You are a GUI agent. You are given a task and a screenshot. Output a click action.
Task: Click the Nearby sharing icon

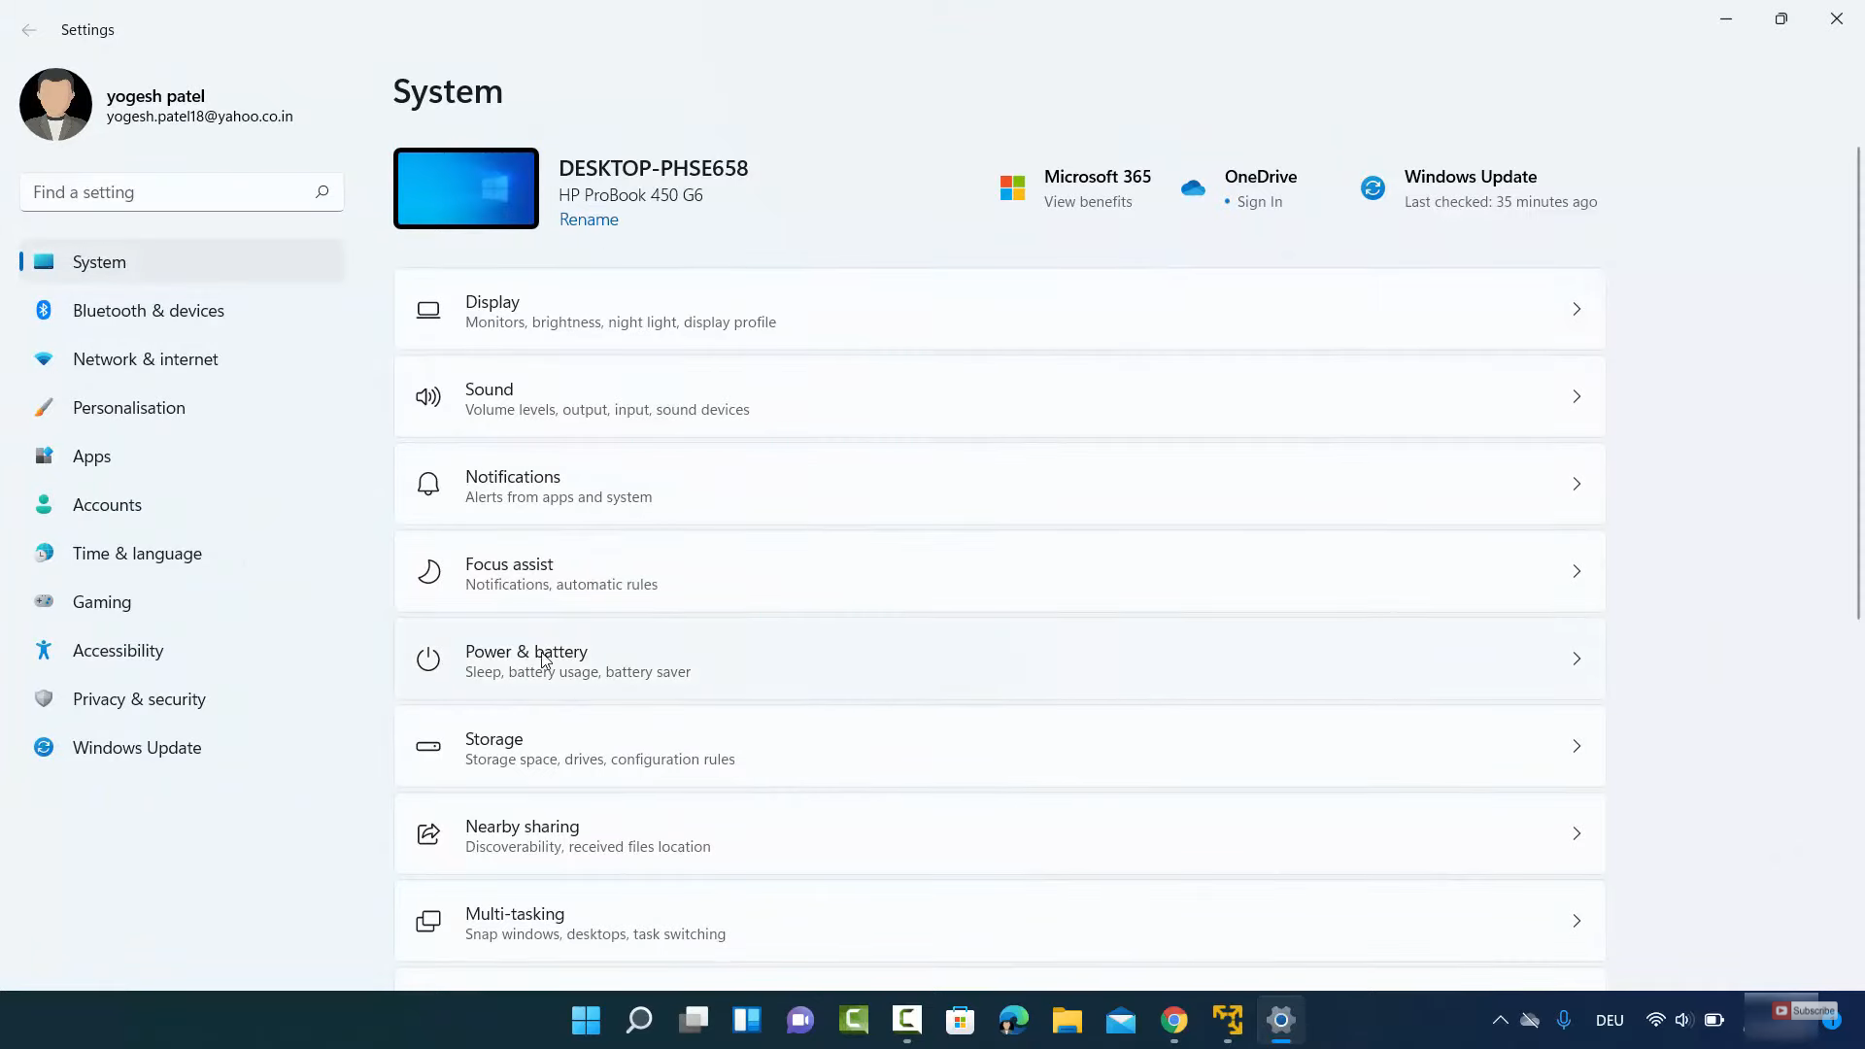[427, 834]
